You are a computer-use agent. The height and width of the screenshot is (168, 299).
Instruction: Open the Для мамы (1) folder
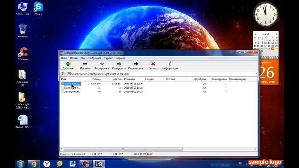22,78
